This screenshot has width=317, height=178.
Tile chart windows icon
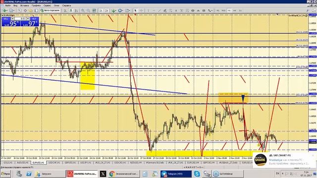point(94,10)
